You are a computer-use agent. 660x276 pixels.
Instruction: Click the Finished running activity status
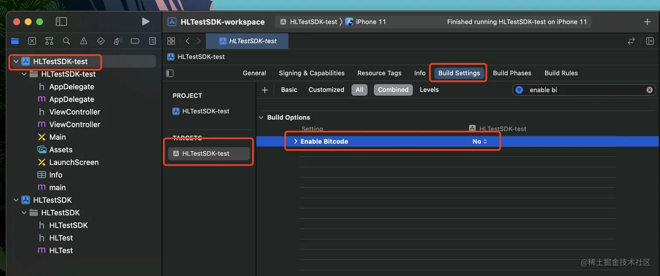point(517,22)
